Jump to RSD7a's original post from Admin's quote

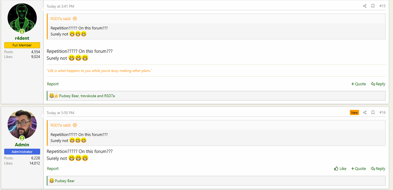click(x=75, y=125)
